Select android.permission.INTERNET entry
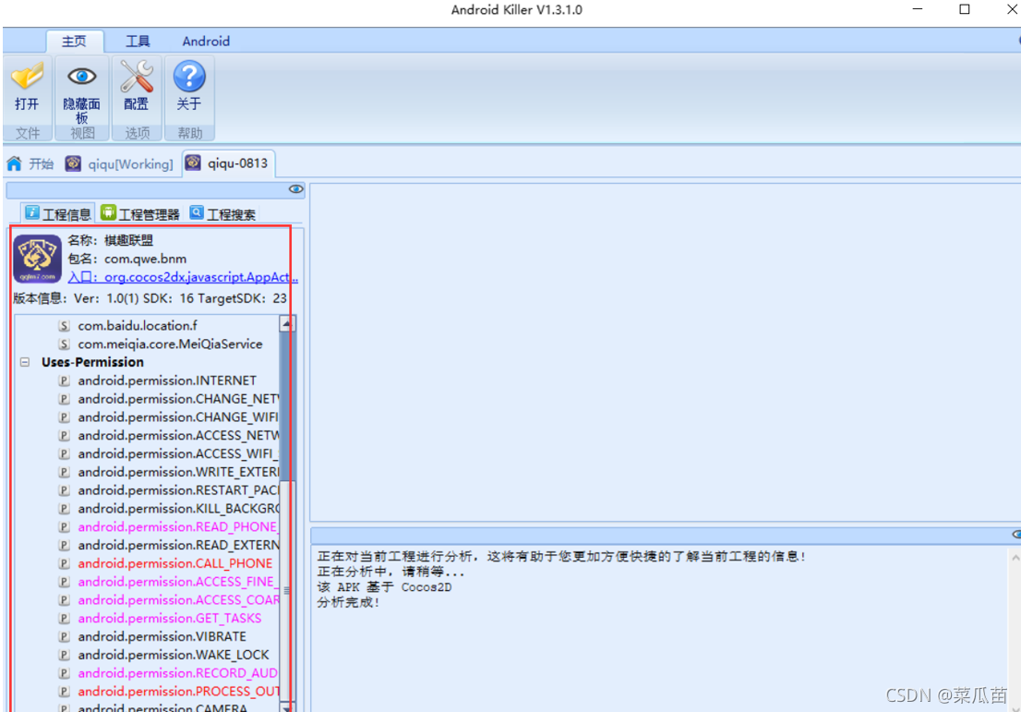The image size is (1021, 712). click(x=167, y=380)
